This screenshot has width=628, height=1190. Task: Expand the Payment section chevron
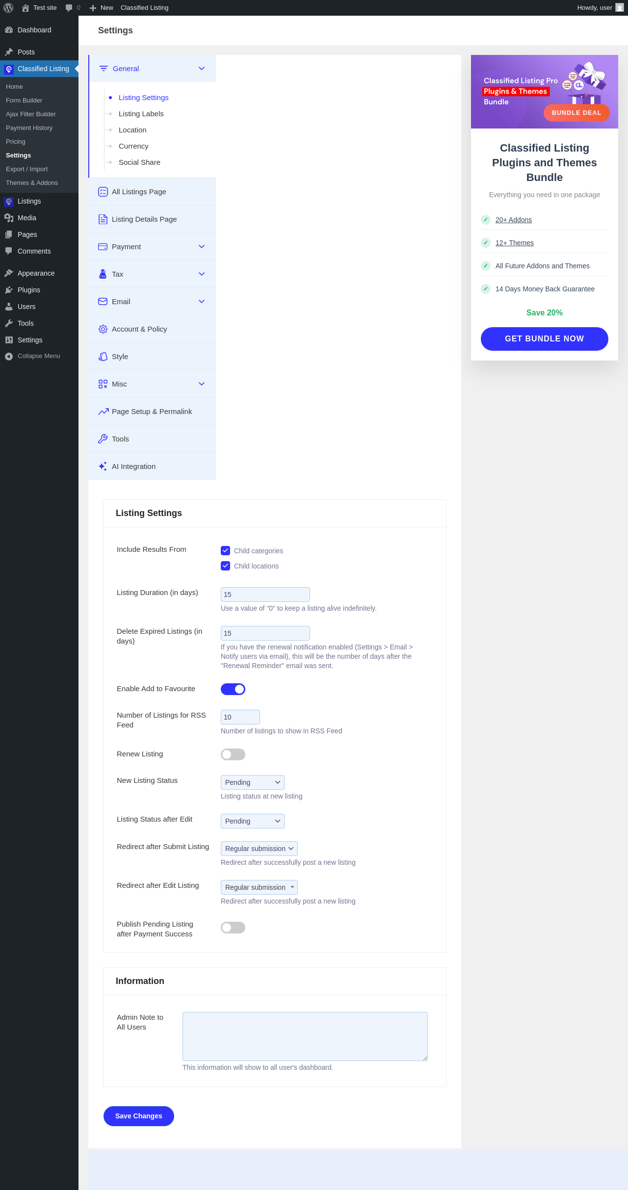click(x=202, y=247)
